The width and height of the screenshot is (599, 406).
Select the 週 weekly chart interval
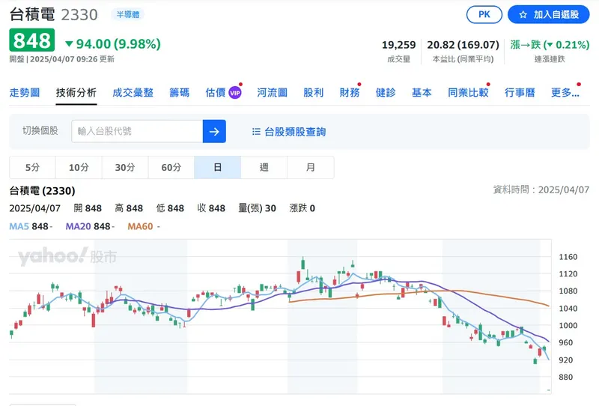(264, 168)
